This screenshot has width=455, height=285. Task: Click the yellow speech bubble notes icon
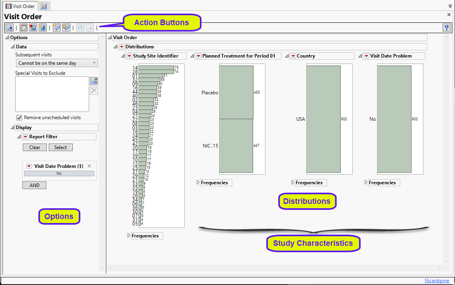(66, 28)
